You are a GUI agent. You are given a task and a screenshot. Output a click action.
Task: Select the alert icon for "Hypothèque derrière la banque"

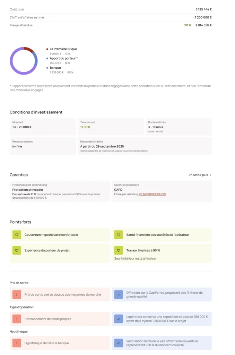coord(17,343)
